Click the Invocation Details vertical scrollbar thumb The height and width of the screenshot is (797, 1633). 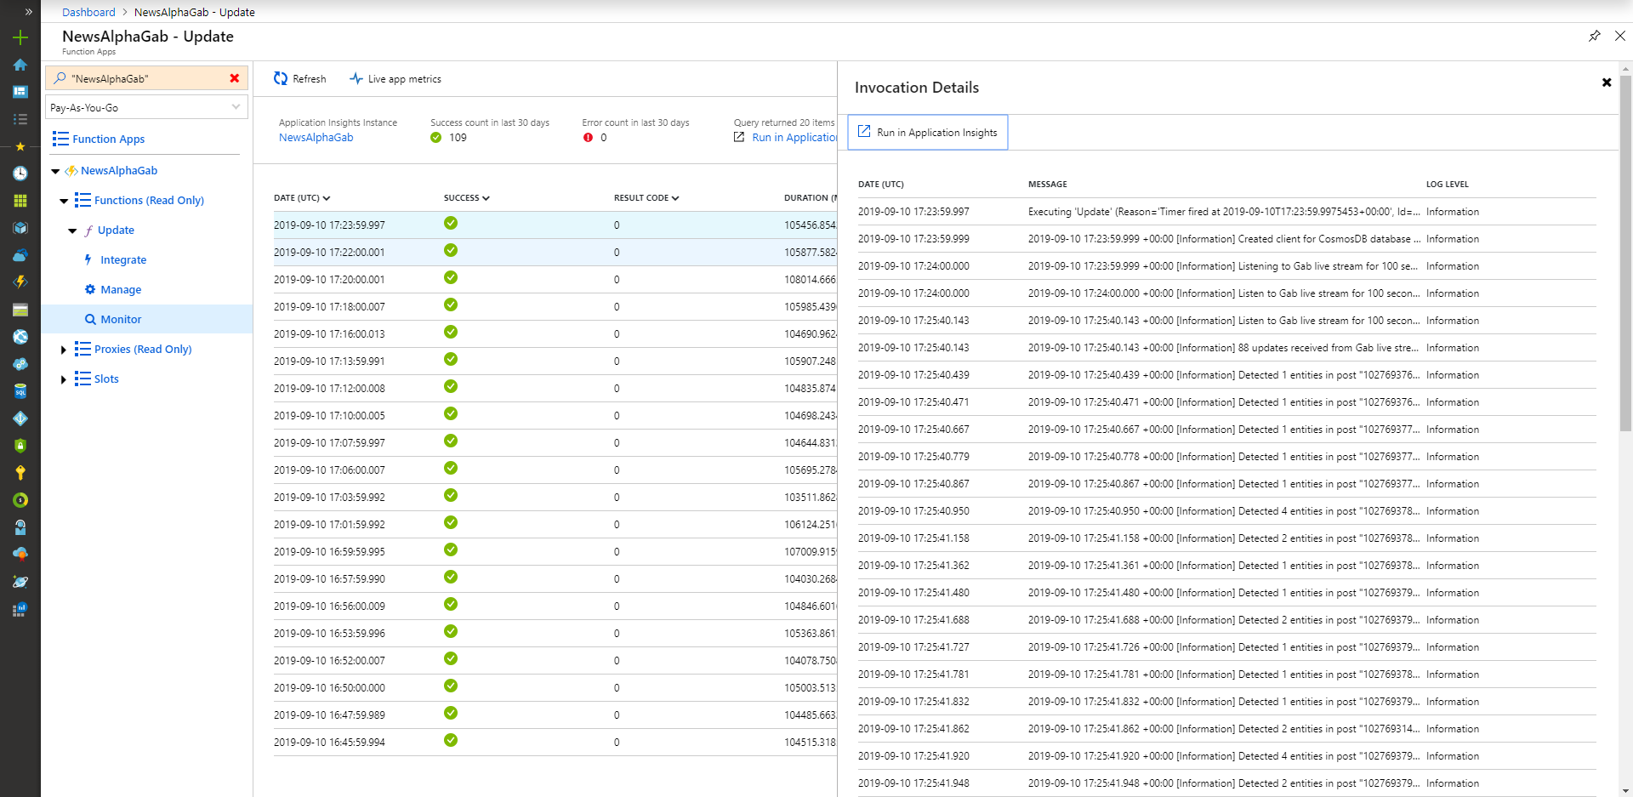pos(1625,253)
